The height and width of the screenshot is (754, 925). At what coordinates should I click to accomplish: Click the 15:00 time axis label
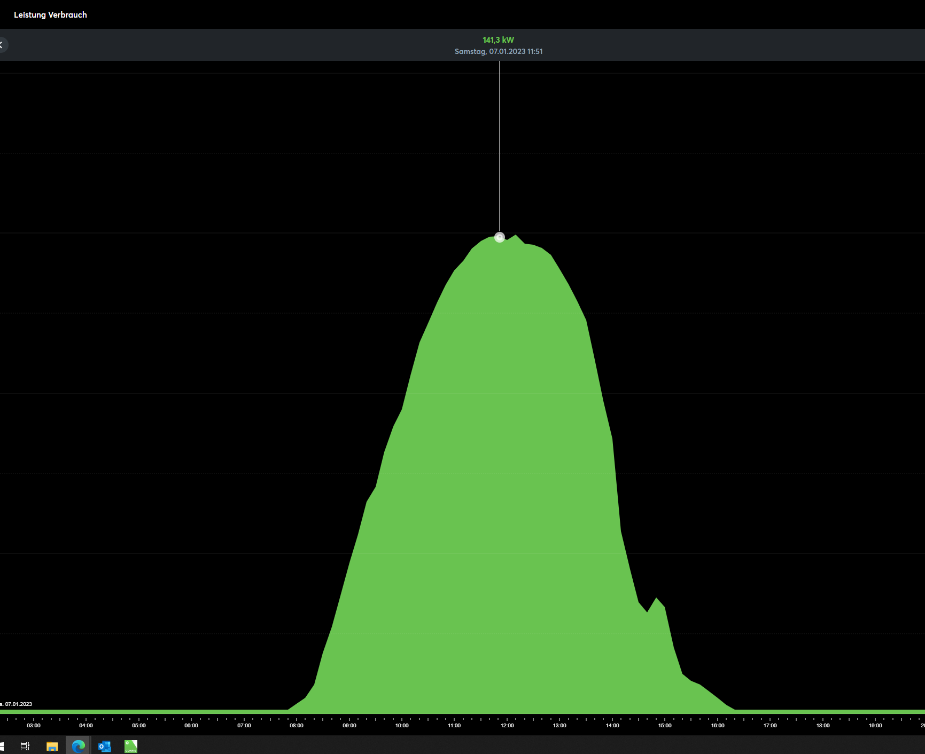pyautogui.click(x=665, y=726)
